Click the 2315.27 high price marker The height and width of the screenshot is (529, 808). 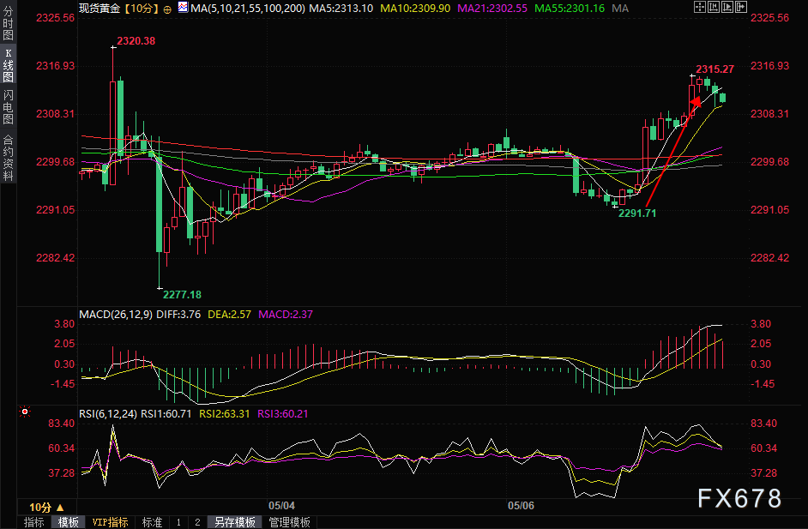tap(715, 69)
